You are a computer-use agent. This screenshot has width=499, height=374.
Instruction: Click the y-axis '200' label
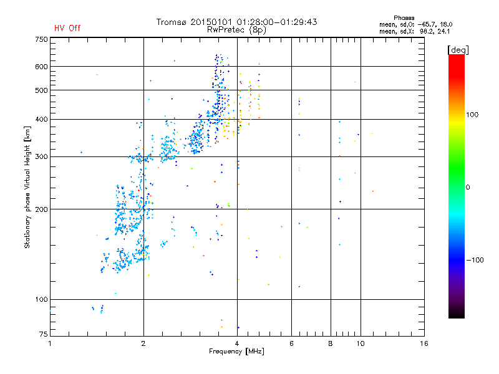(x=41, y=209)
